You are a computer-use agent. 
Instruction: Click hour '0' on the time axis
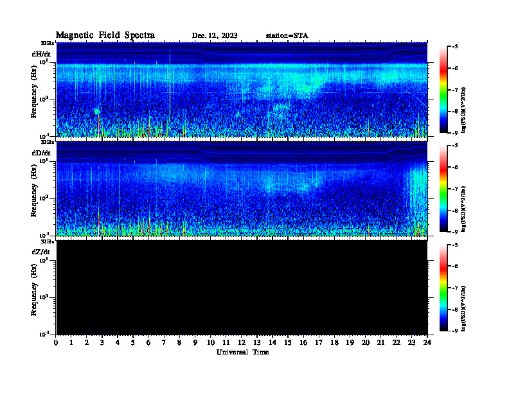click(56, 342)
